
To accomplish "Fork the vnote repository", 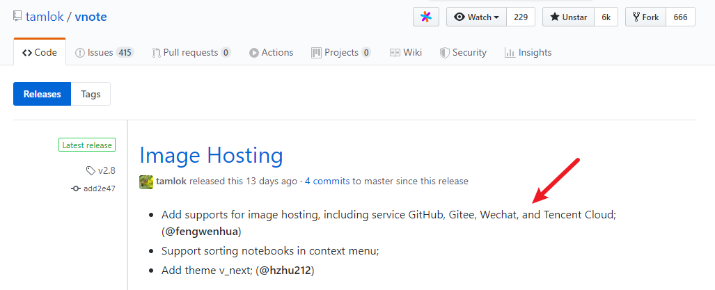I will click(645, 17).
